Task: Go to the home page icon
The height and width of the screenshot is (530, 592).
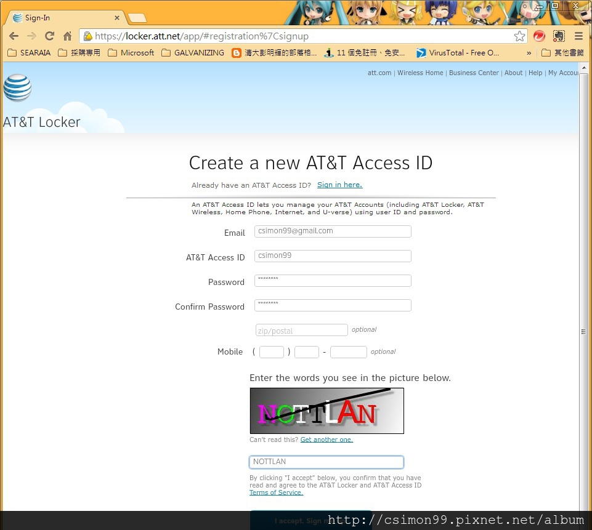Action: [x=68, y=36]
